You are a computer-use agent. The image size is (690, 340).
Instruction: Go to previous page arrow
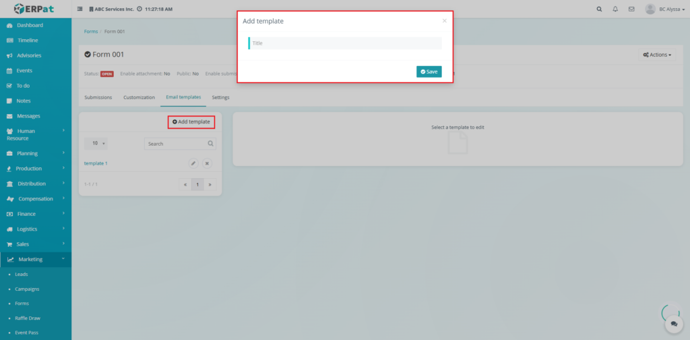tap(185, 185)
